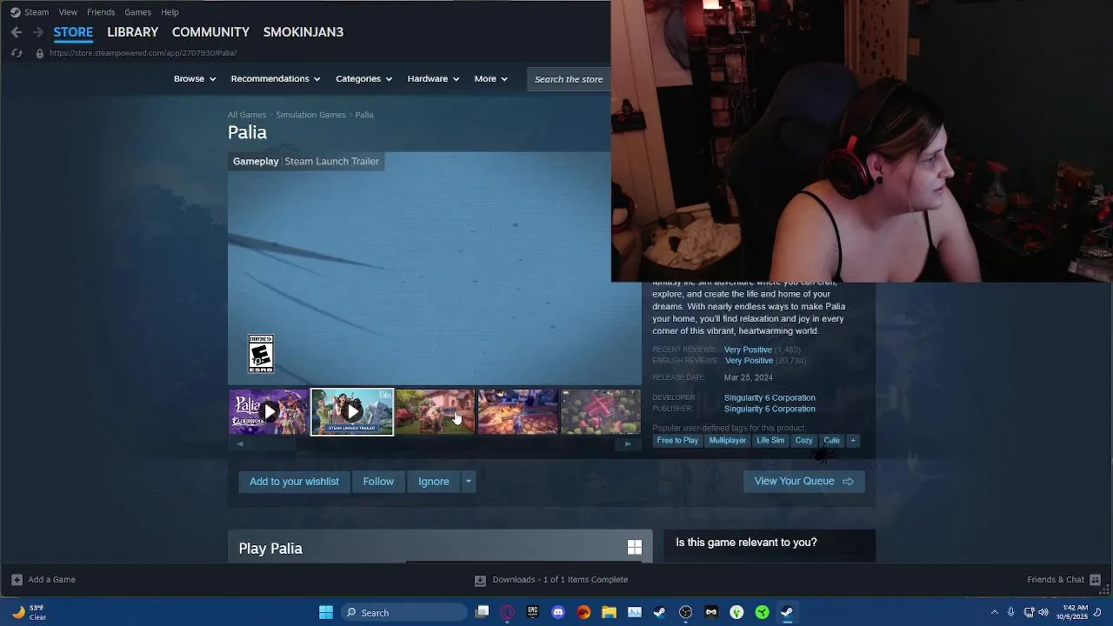
Task: Click the tray microphone icon
Action: tap(1010, 612)
